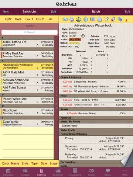Sort batches by Style

click(x=25, y=163)
